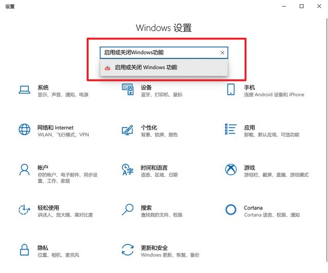
Task: Open the 帐户 category title
Action: 43,167
